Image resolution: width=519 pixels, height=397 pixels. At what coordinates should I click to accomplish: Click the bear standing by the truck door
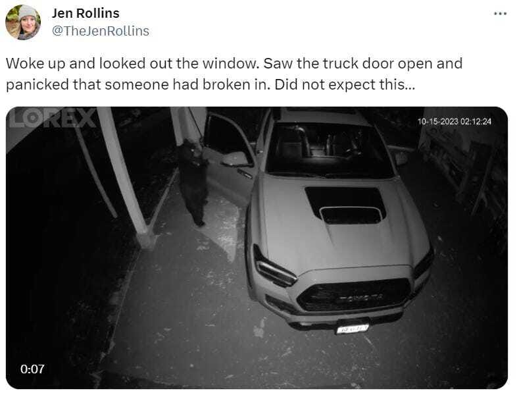point(193,182)
